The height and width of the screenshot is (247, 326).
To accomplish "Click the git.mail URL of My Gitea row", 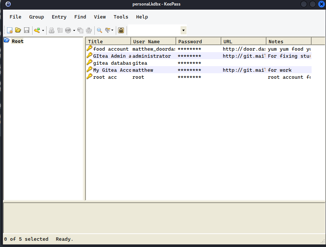I will tap(244, 70).
